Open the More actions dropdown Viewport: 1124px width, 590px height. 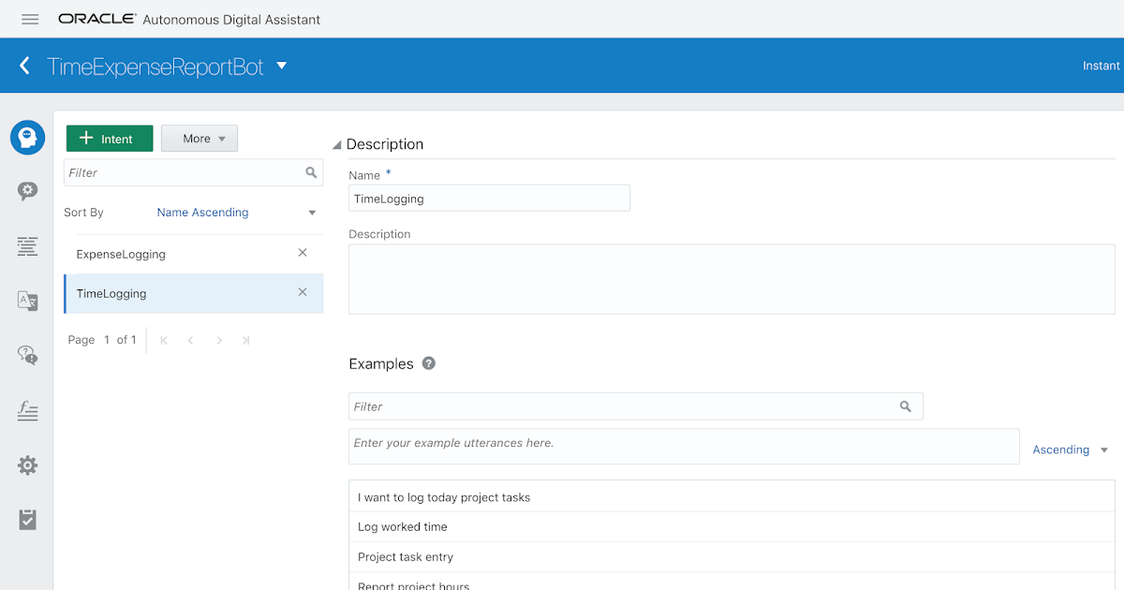click(200, 138)
